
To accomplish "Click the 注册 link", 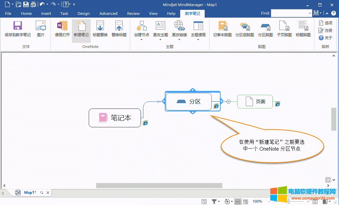I will (x=327, y=30).
